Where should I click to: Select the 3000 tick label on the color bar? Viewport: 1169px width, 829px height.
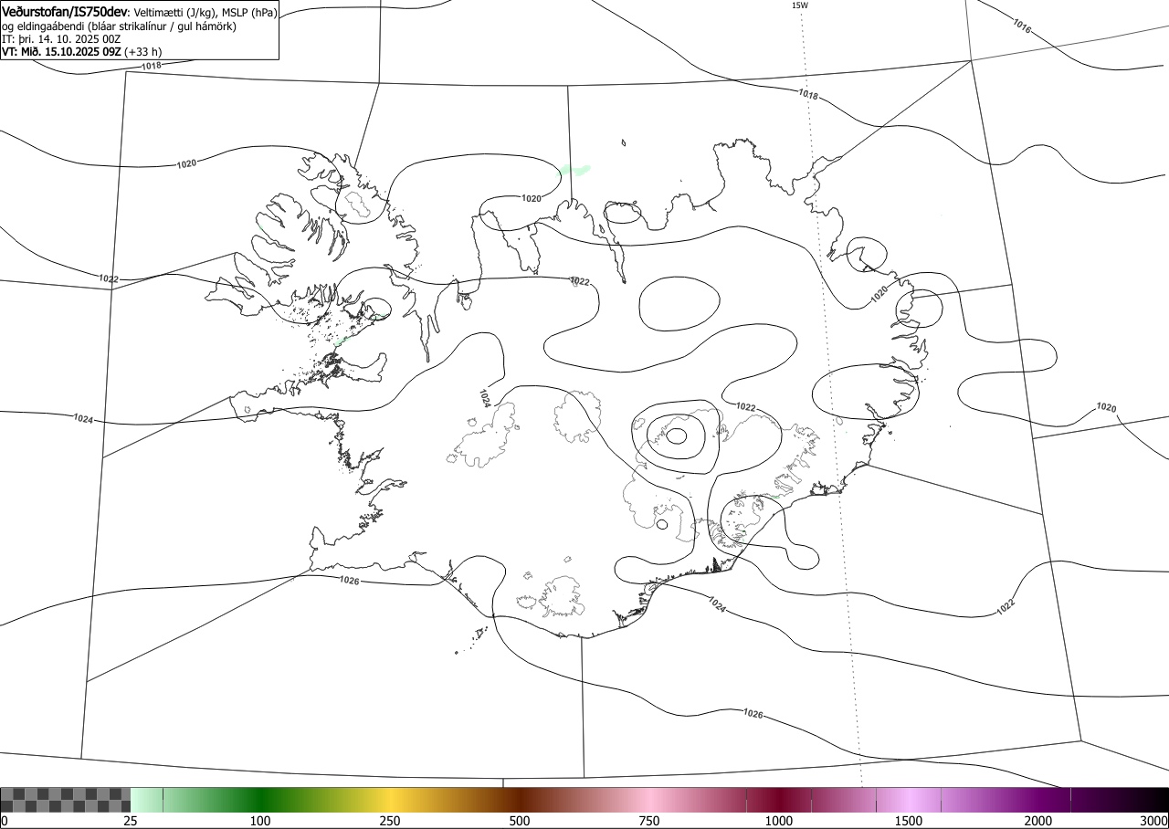[x=1153, y=821]
